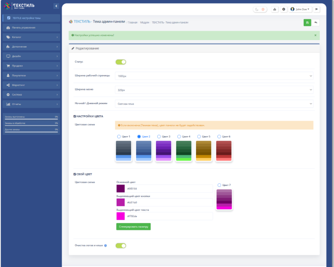Choose the Цвет 7 custom palette radio

tap(220, 185)
